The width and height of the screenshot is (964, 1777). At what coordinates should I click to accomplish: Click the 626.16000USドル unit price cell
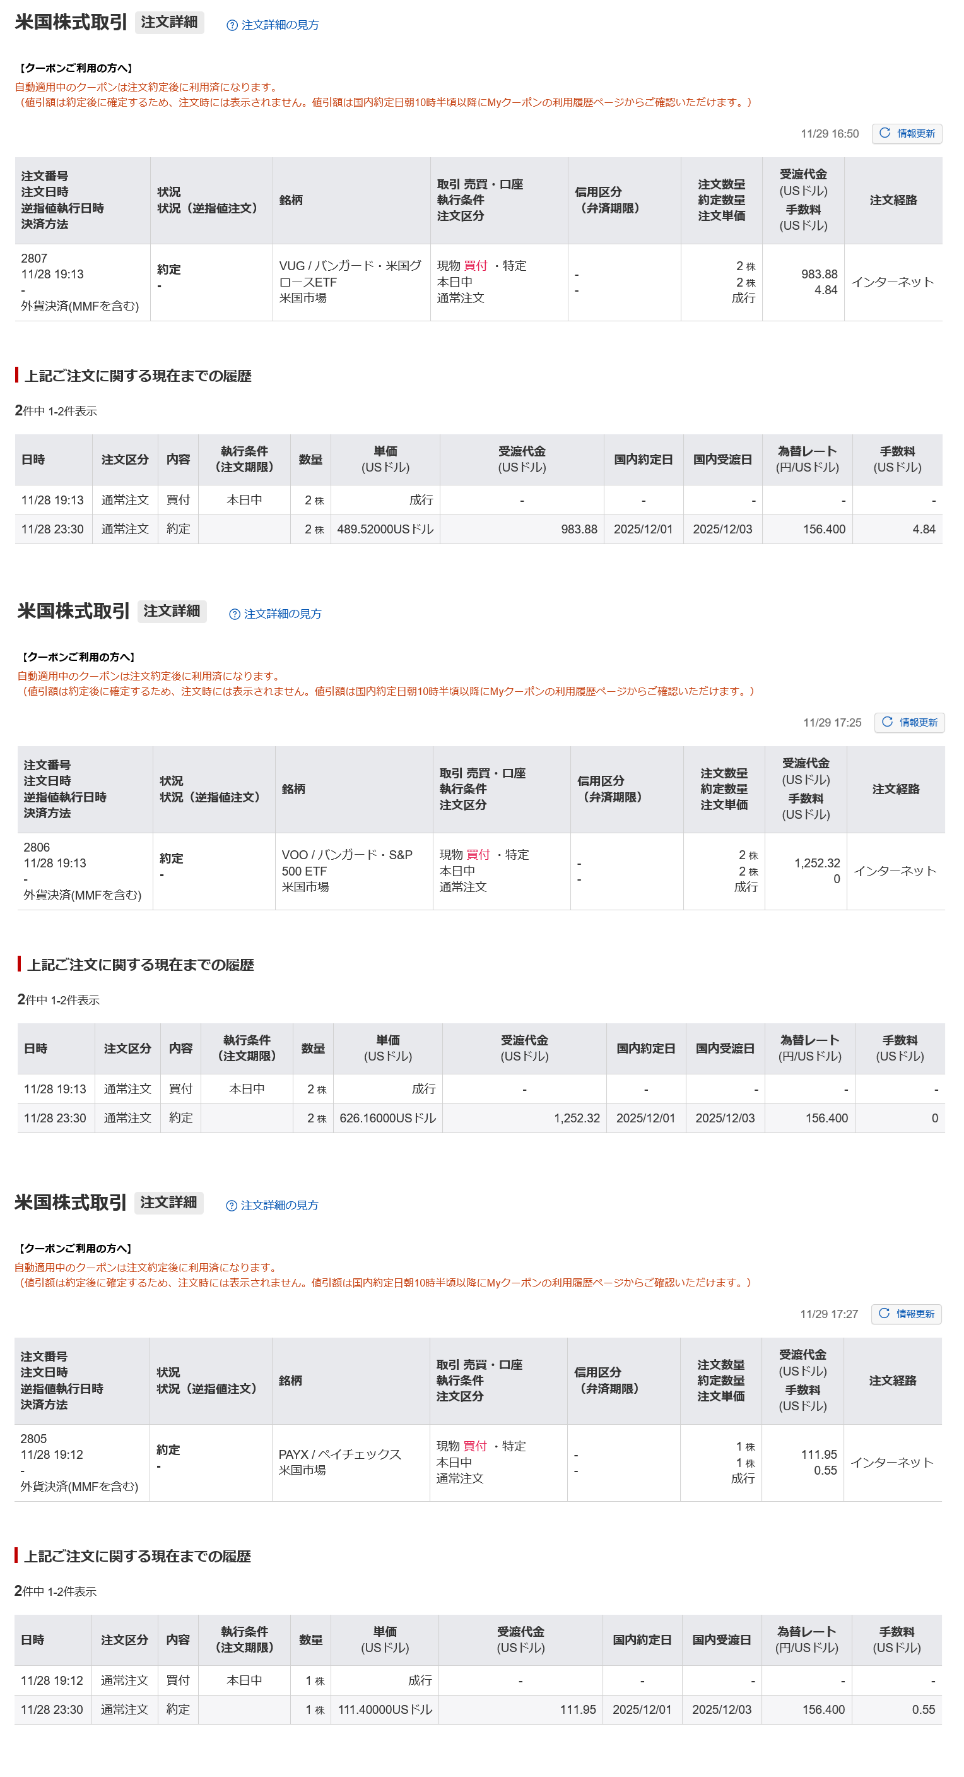pos(387,1119)
